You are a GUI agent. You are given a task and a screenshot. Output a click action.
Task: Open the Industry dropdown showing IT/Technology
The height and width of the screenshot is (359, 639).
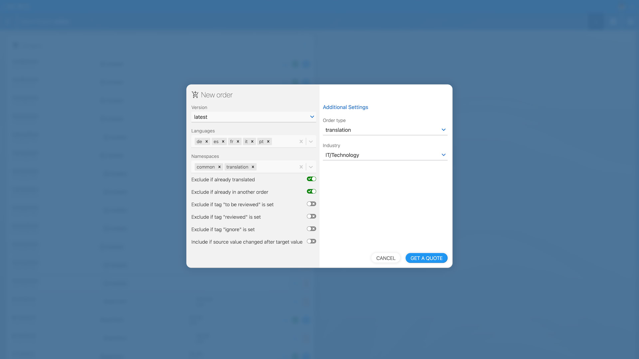385,155
